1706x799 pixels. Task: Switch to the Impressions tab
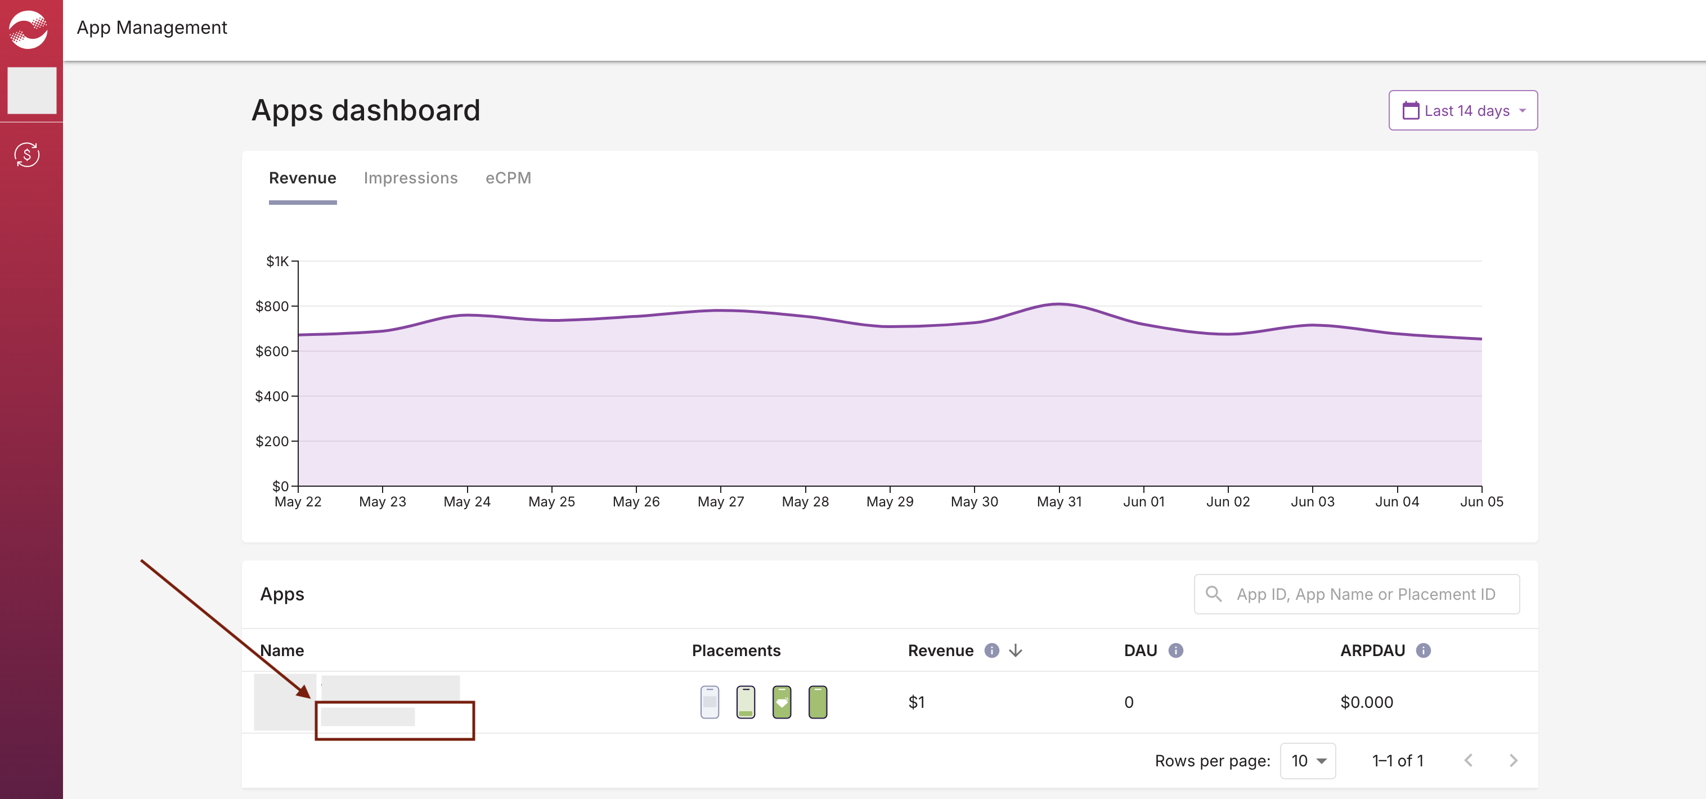(410, 178)
